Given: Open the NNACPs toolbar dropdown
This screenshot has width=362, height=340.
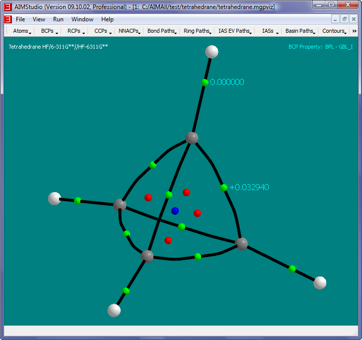Looking at the screenshot, I should [130, 31].
